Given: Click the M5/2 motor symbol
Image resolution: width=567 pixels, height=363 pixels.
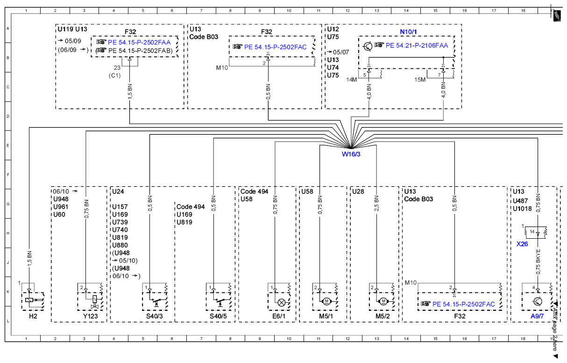Looking at the screenshot, I should tap(383, 301).
